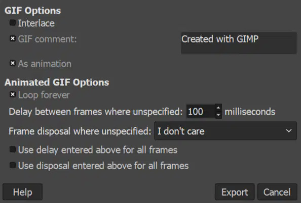Click the Animated GIF Options heading
Viewport: 301px width, 203px height.
pos(57,83)
